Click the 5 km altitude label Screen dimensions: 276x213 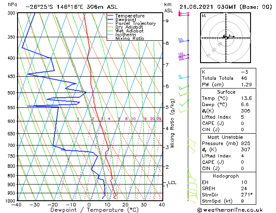pyautogui.click(x=167, y=107)
